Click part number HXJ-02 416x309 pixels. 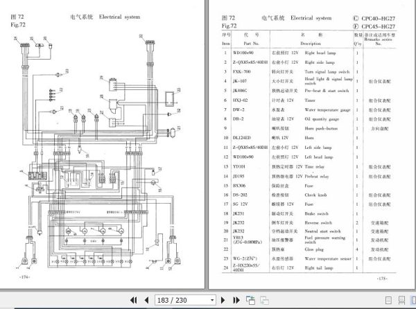(240, 100)
